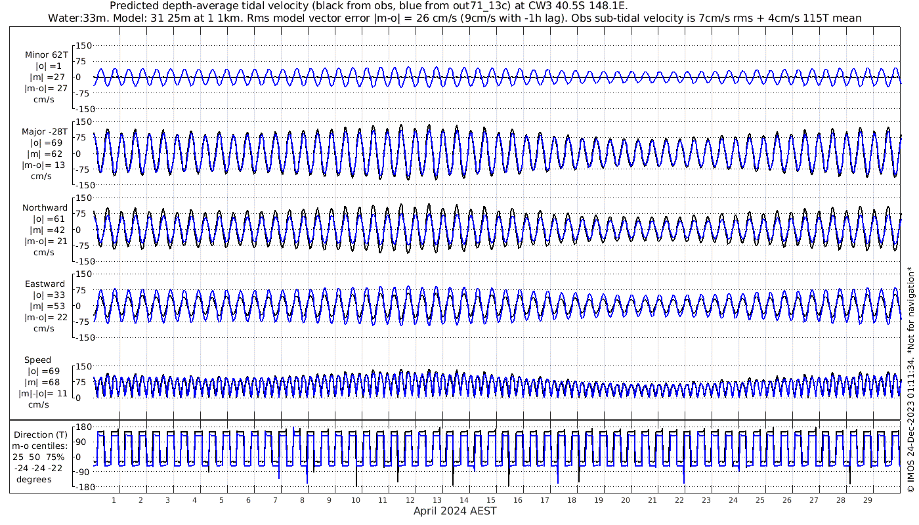Select the 'Major -28T' panel label
Image resolution: width=919 pixels, height=525 pixels.
point(45,132)
